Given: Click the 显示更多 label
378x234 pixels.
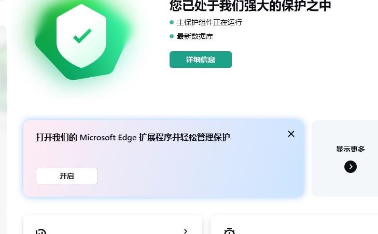Looking at the screenshot, I should (x=351, y=149).
